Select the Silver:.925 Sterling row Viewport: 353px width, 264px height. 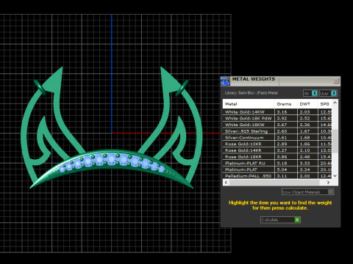277,131
